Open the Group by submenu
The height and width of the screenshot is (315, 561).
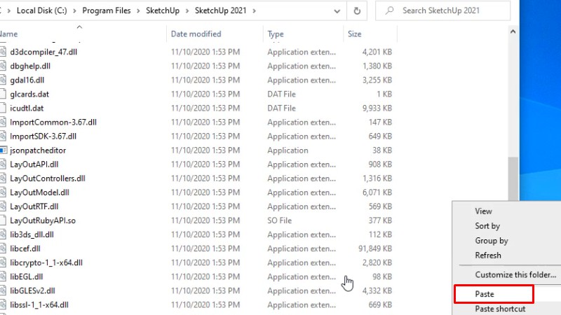[x=491, y=241]
